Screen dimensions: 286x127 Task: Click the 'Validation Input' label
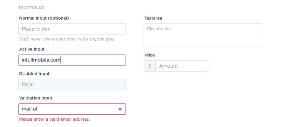point(36,98)
